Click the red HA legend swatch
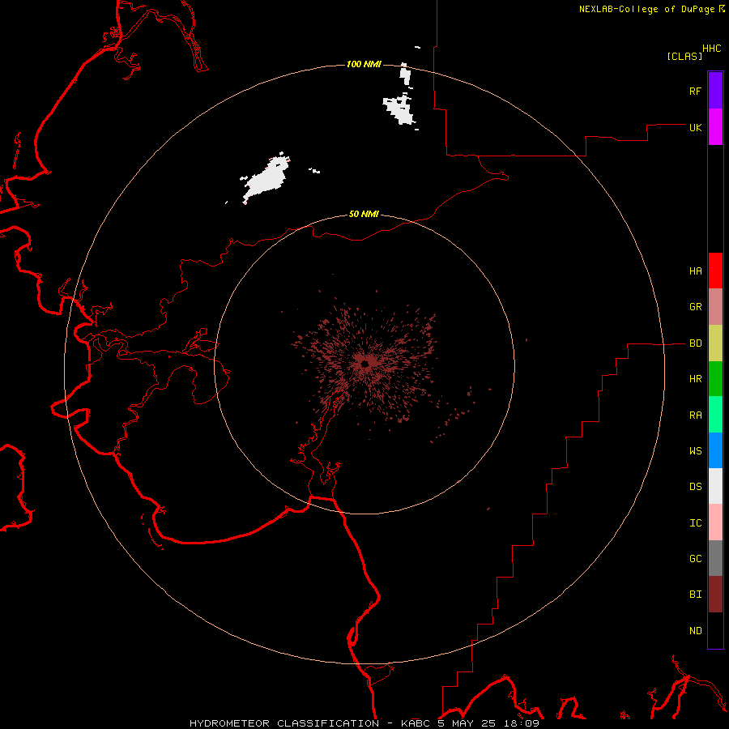 pos(715,271)
